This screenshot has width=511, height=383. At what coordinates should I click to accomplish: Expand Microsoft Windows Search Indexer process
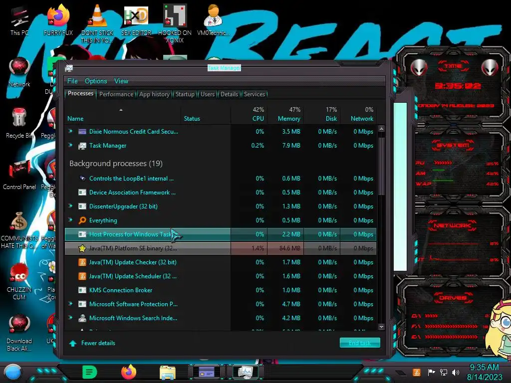(70, 318)
